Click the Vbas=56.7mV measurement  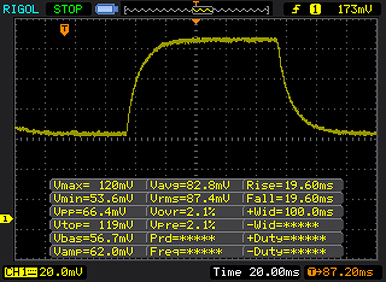click(93, 238)
